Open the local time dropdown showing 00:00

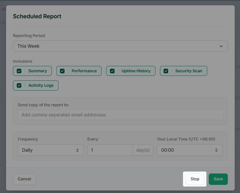click(x=190, y=150)
